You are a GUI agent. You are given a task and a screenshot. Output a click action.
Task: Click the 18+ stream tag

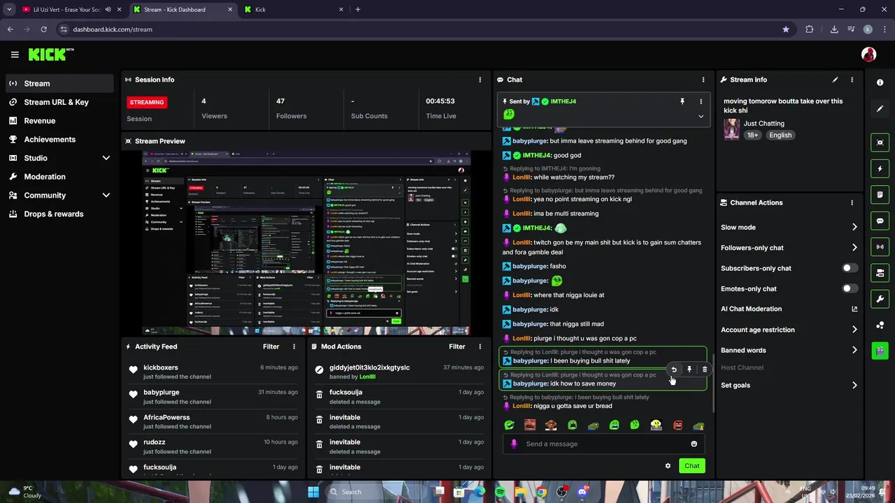pyautogui.click(x=752, y=136)
